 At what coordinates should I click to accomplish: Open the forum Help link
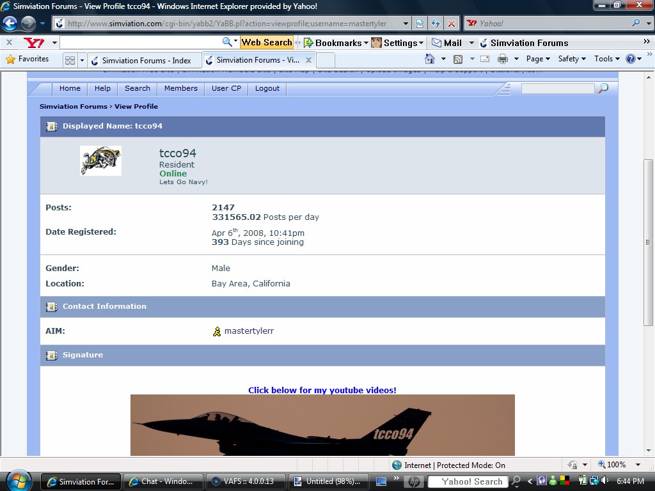click(x=102, y=88)
